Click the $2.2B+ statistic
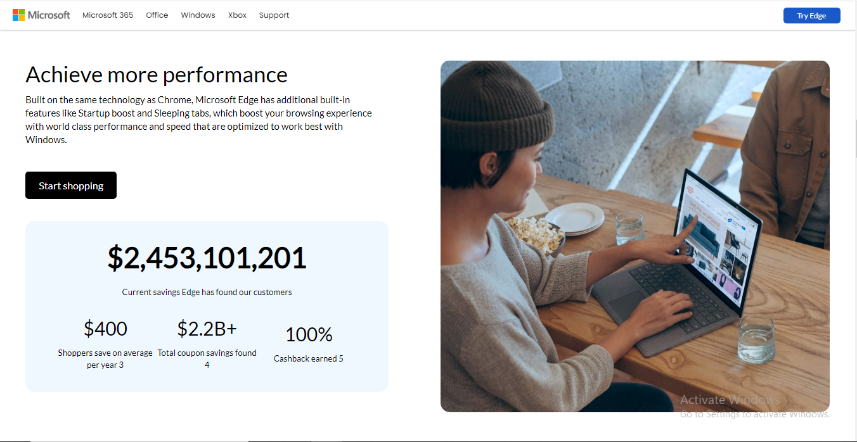The height and width of the screenshot is (442, 857). pyautogui.click(x=207, y=329)
